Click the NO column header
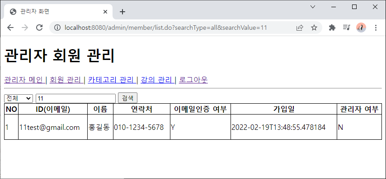 [x=11, y=109]
